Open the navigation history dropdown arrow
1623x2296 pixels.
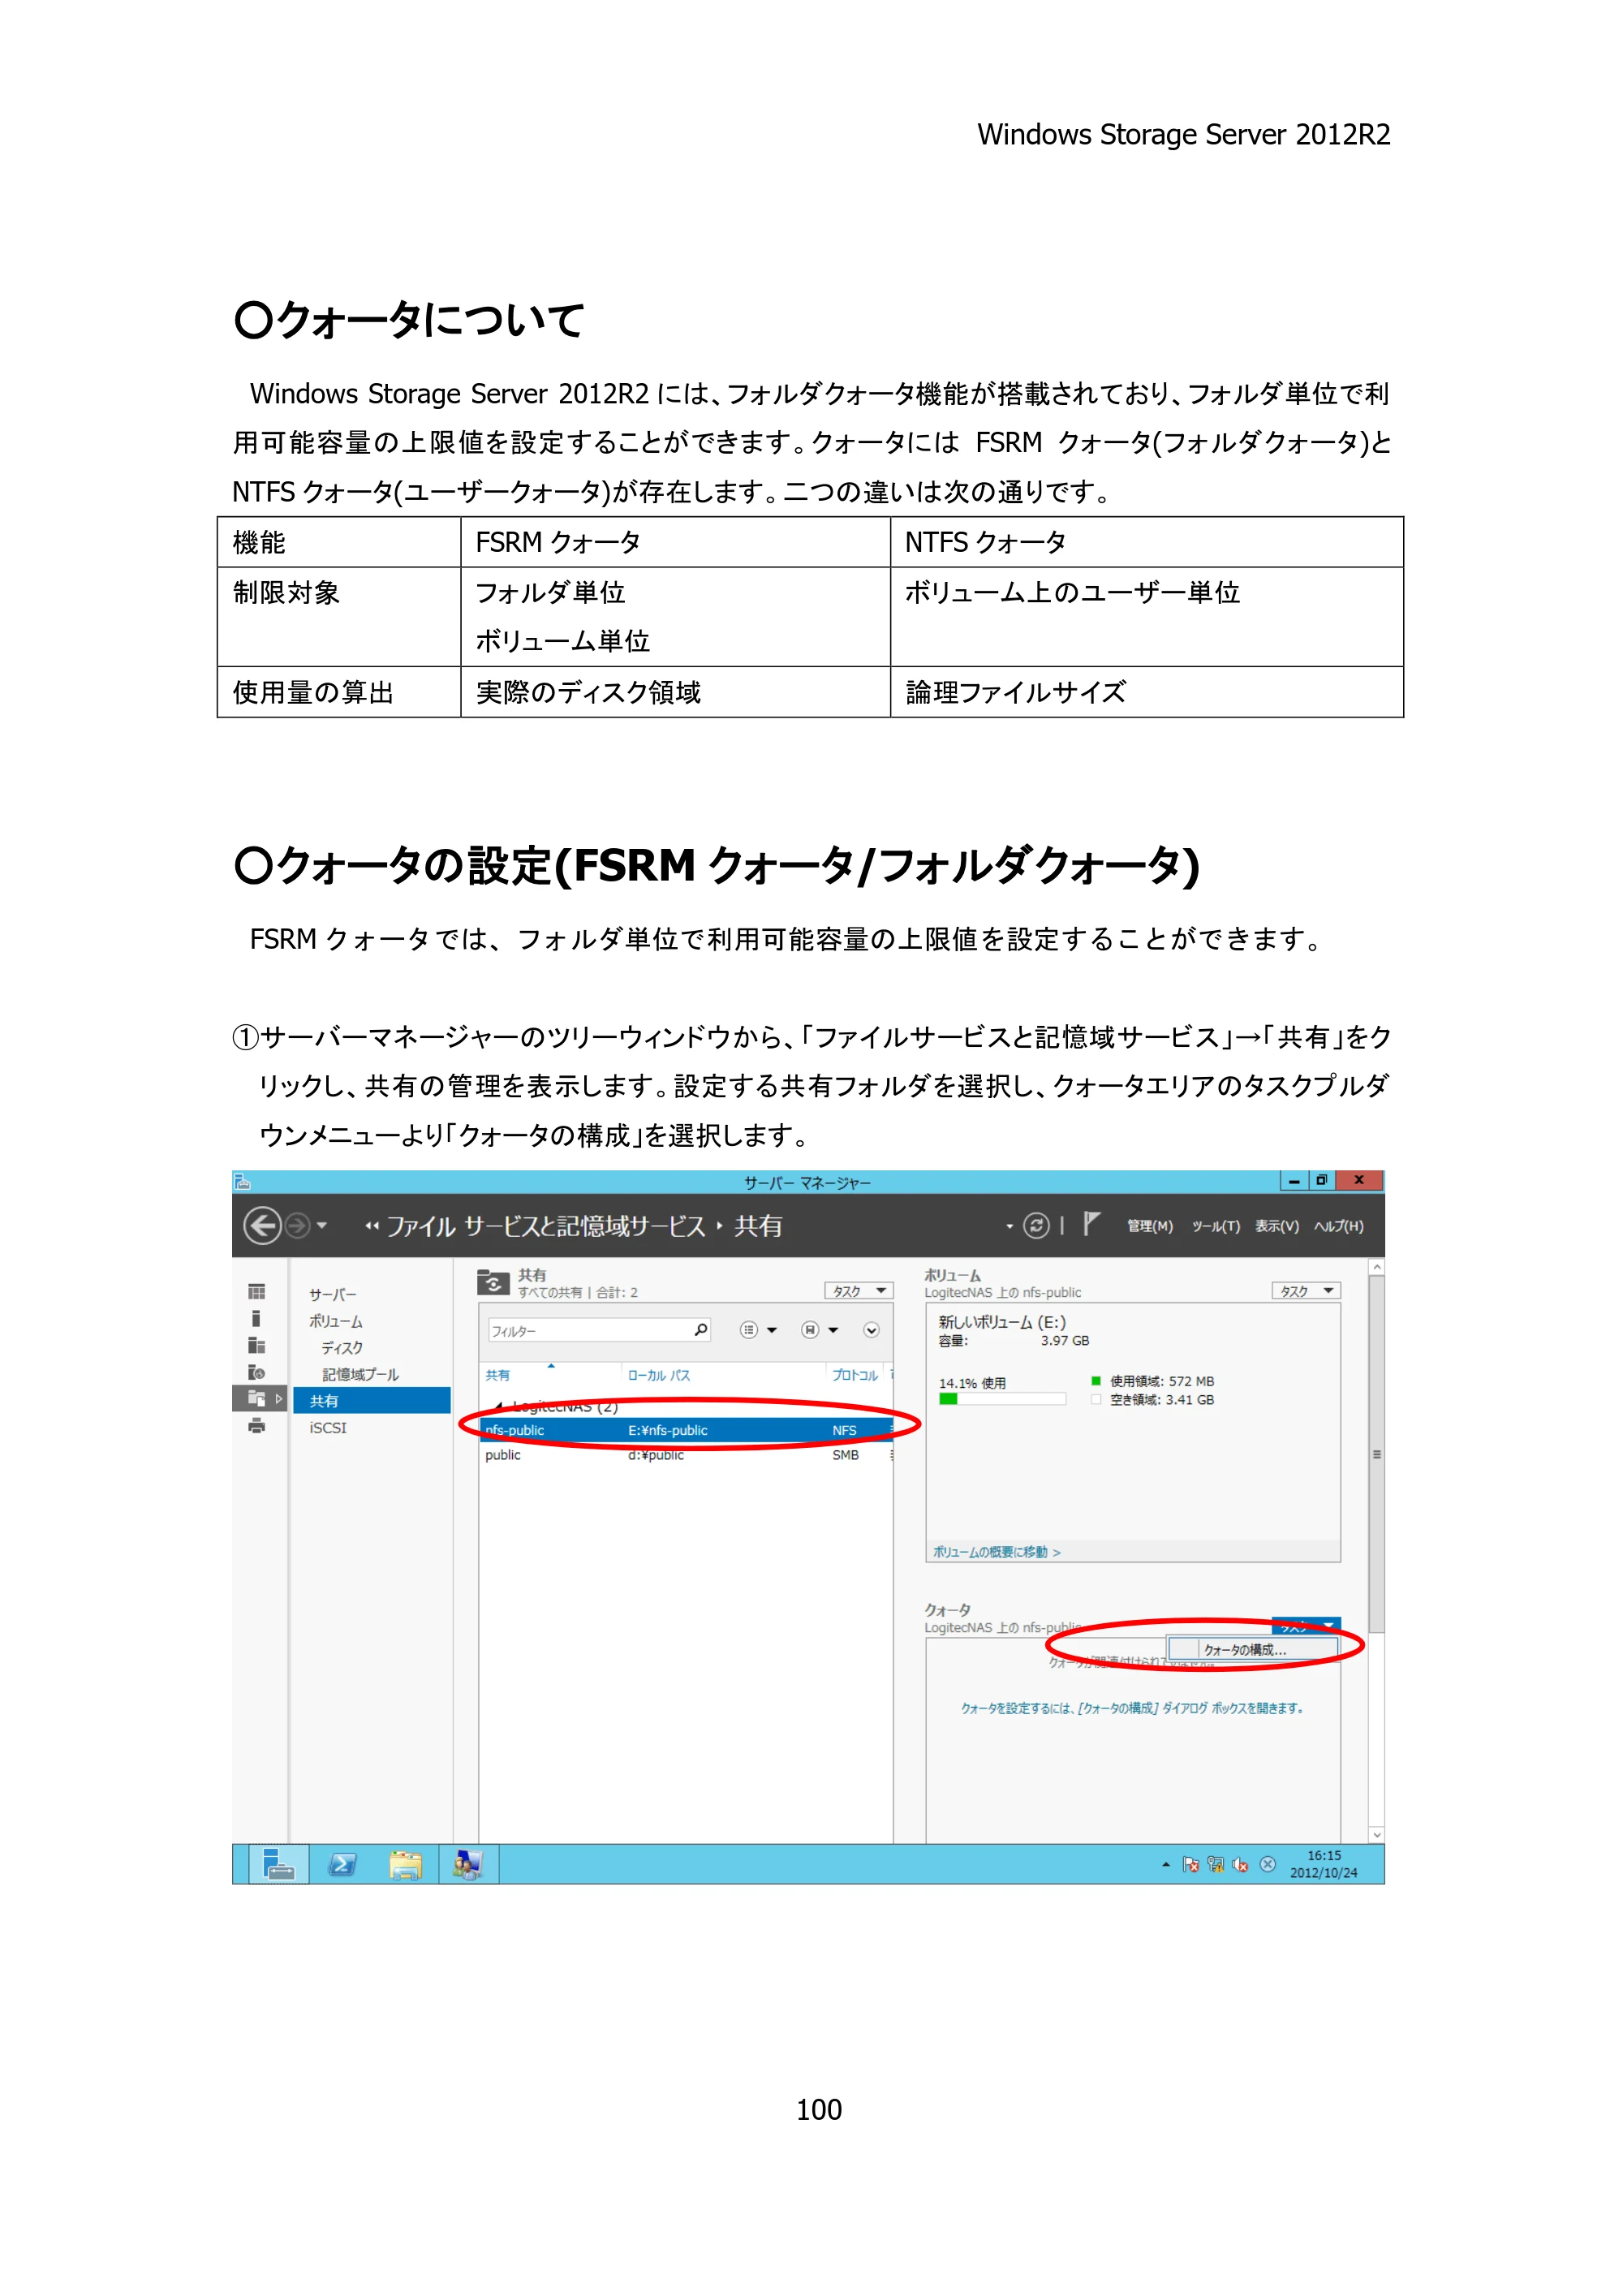(x=322, y=1225)
